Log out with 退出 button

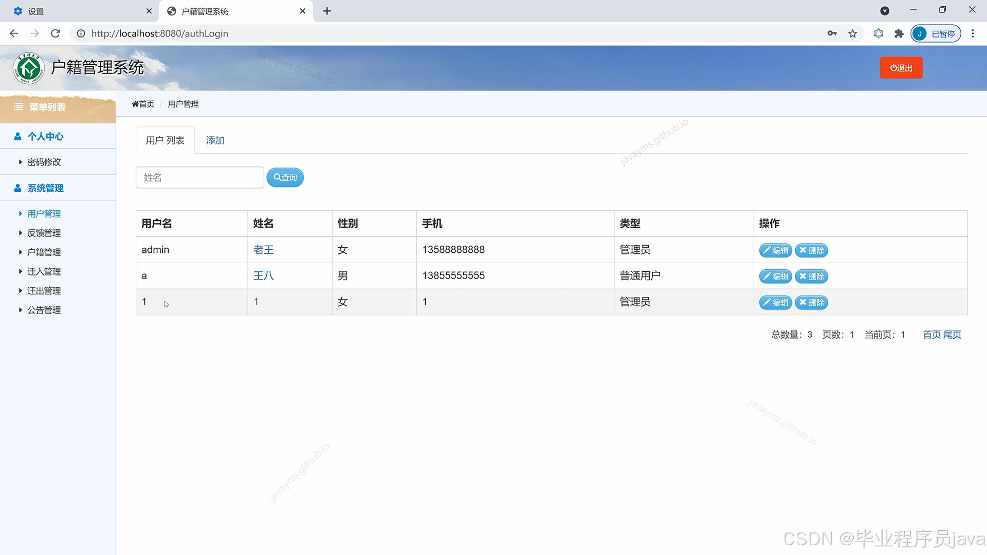tap(901, 68)
